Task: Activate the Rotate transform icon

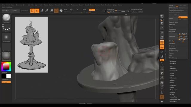Action: (x=52, y=11)
